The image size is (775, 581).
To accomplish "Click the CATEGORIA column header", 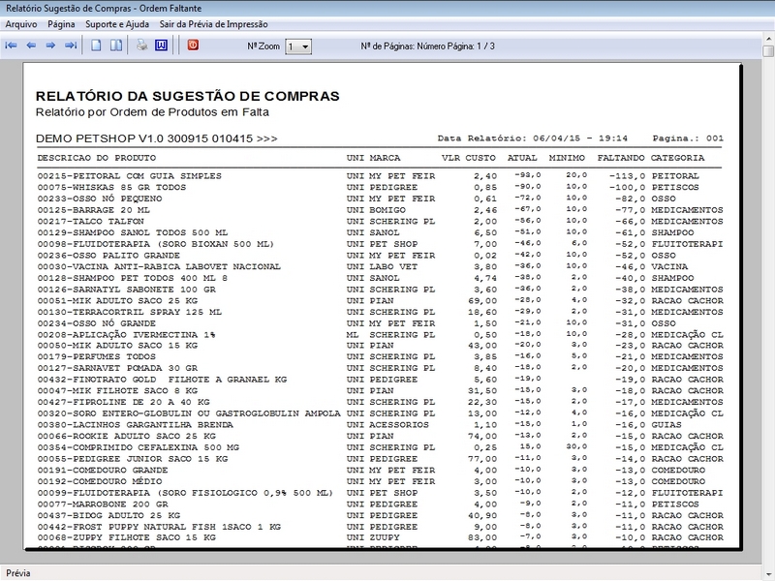I will coord(677,158).
